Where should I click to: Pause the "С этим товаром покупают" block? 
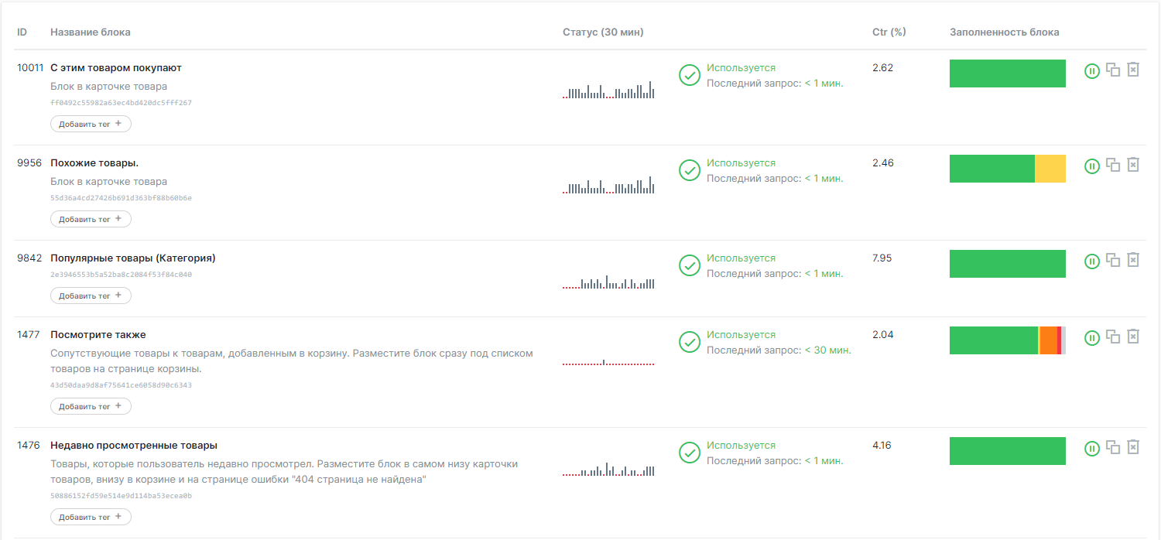pyautogui.click(x=1092, y=71)
